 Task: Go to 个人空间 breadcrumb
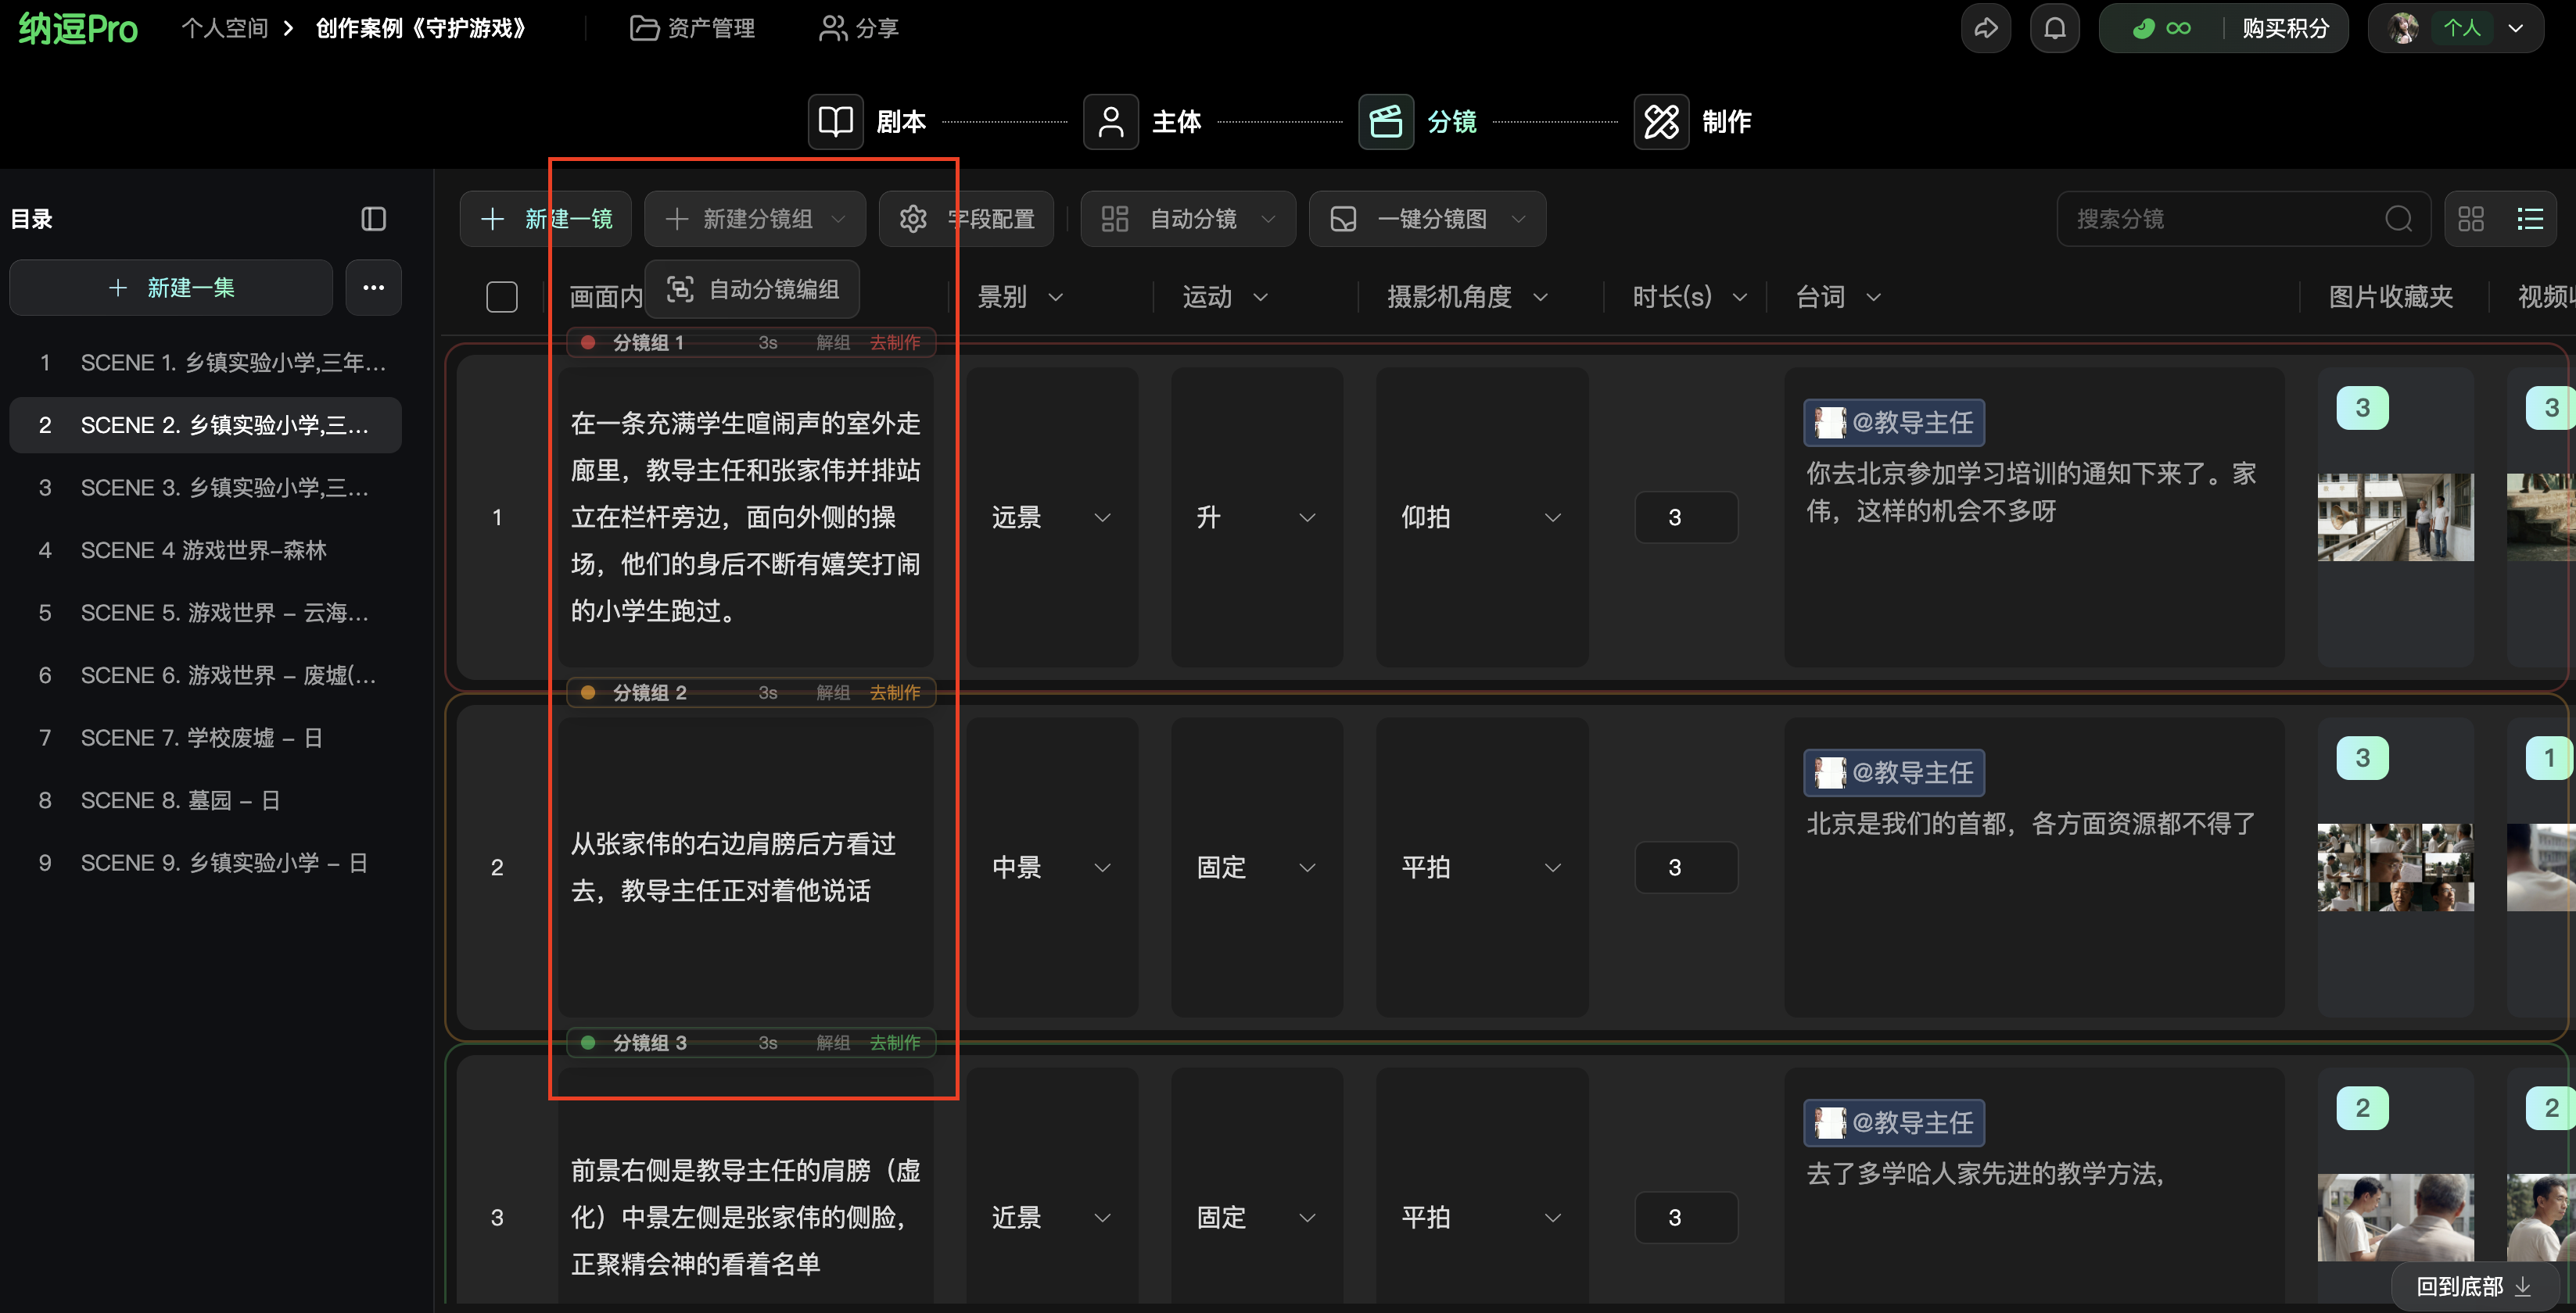[x=225, y=28]
